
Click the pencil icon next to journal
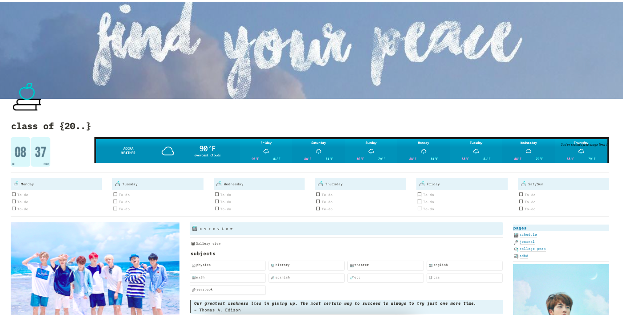516,241
